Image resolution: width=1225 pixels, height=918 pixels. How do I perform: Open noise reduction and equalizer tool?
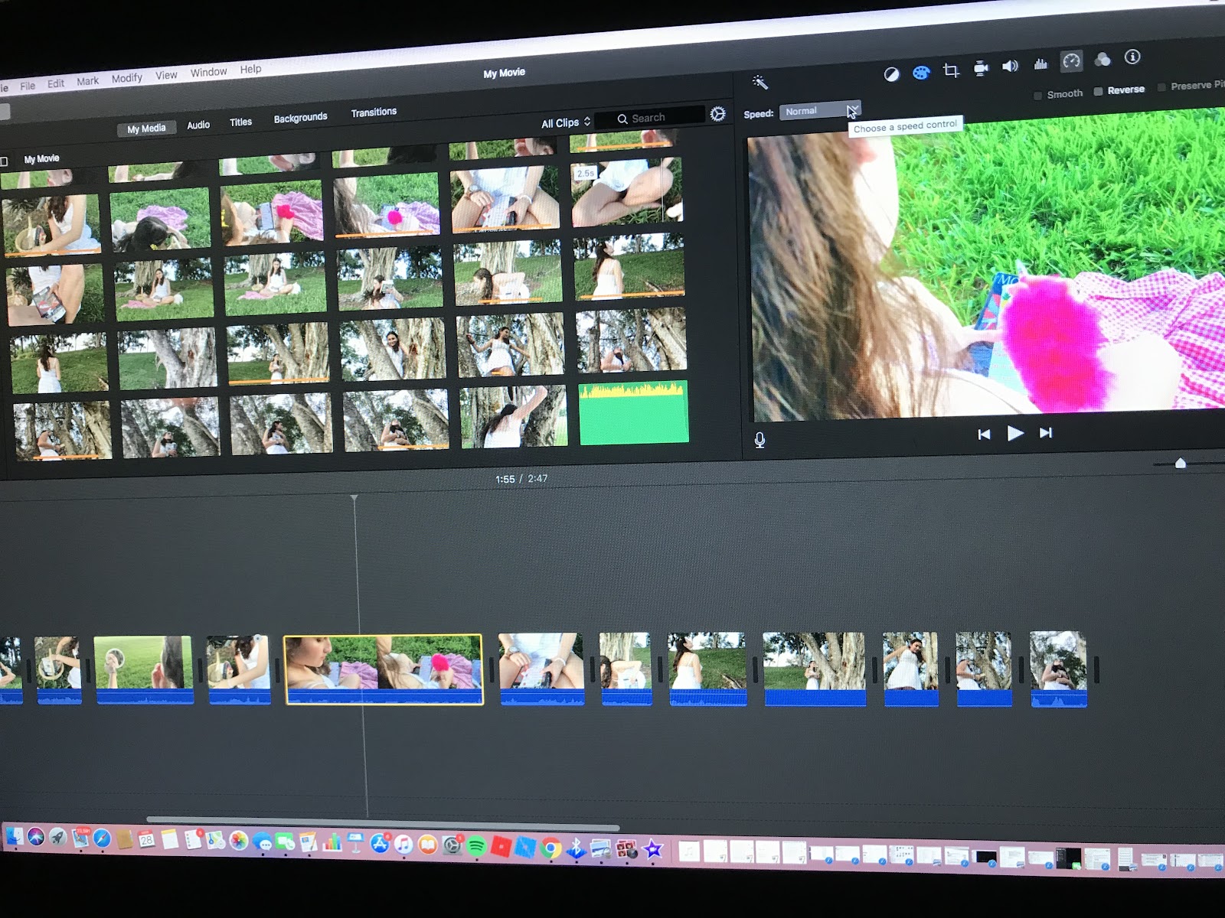click(1040, 64)
